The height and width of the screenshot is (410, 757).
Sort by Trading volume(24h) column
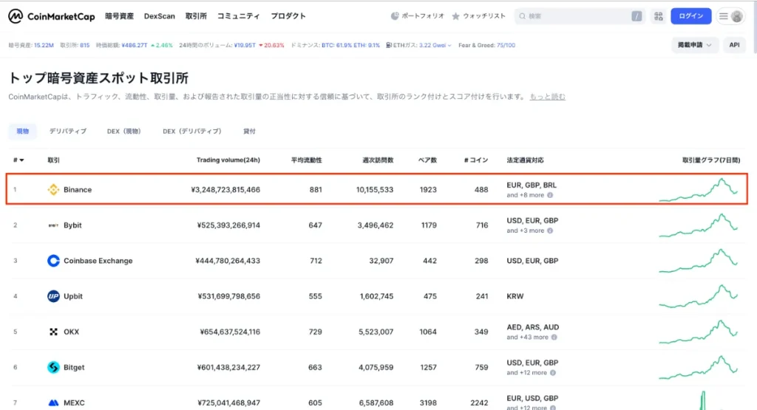coord(228,160)
